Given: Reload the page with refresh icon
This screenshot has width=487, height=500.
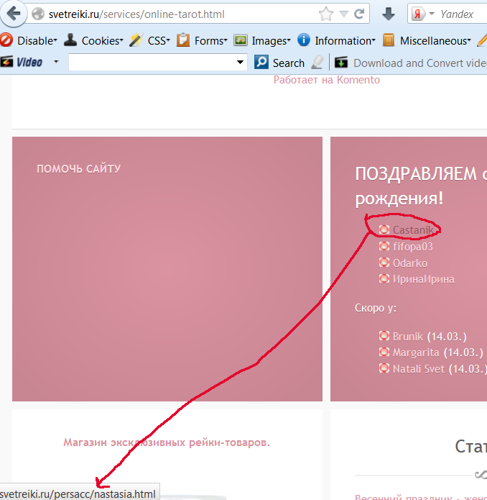Looking at the screenshot, I should 359,14.
